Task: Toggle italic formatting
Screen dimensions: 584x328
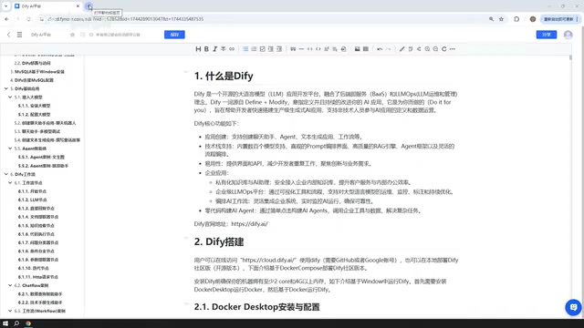Action: 215,49
